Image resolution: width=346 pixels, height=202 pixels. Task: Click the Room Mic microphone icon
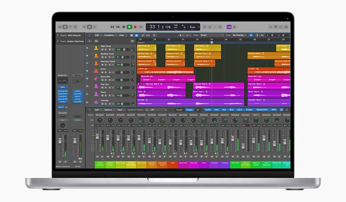click(x=96, y=78)
